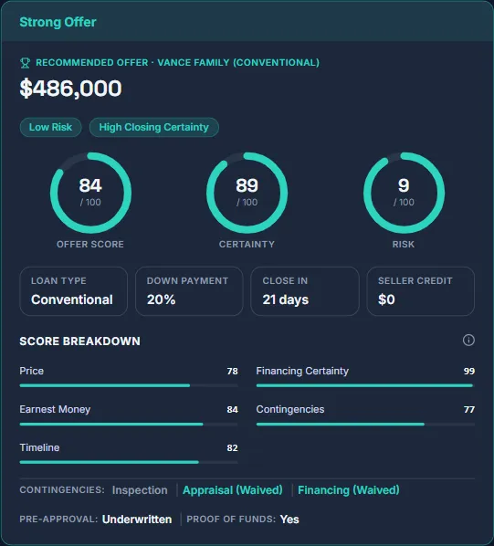Click the Financing Certainty progress bar
The image size is (494, 546).
(365, 385)
